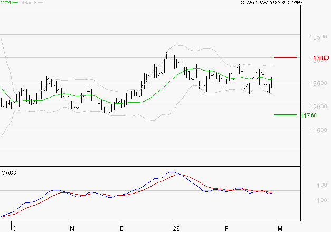Click the green 117.68 support label
The image size is (331, 232).
click(x=309, y=115)
